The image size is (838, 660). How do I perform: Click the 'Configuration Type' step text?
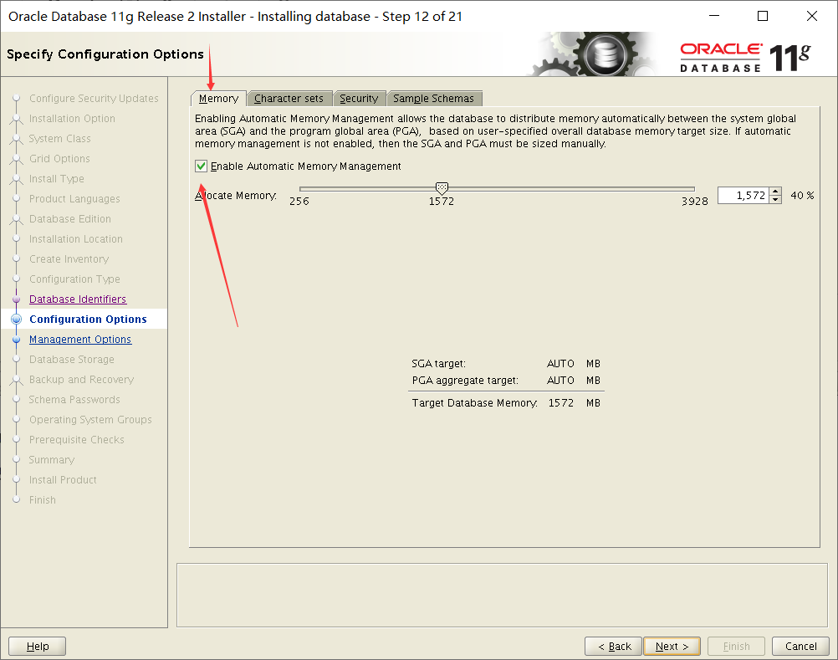(x=74, y=279)
